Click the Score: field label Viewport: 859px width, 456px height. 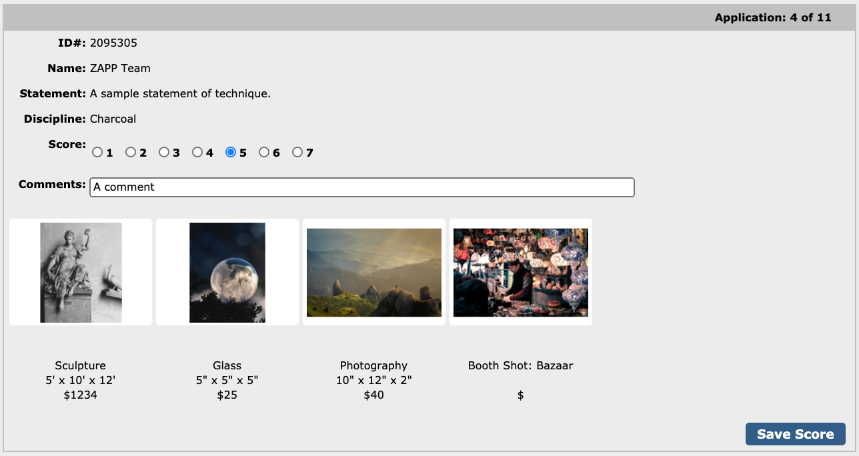point(67,144)
